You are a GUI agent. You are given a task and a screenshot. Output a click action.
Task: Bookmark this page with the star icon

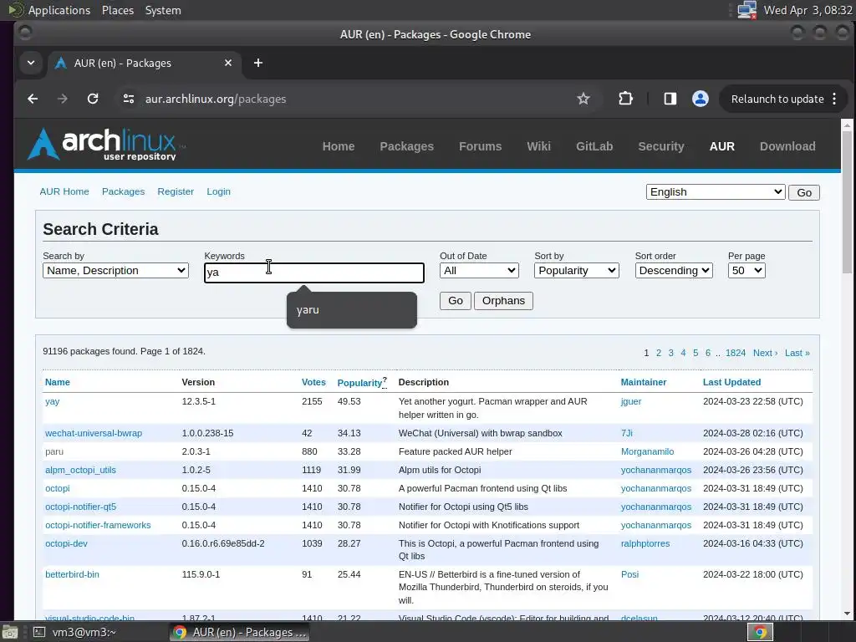pyautogui.click(x=583, y=99)
